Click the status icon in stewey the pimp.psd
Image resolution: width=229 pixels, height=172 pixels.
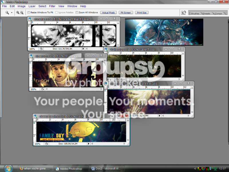coord(46,144)
